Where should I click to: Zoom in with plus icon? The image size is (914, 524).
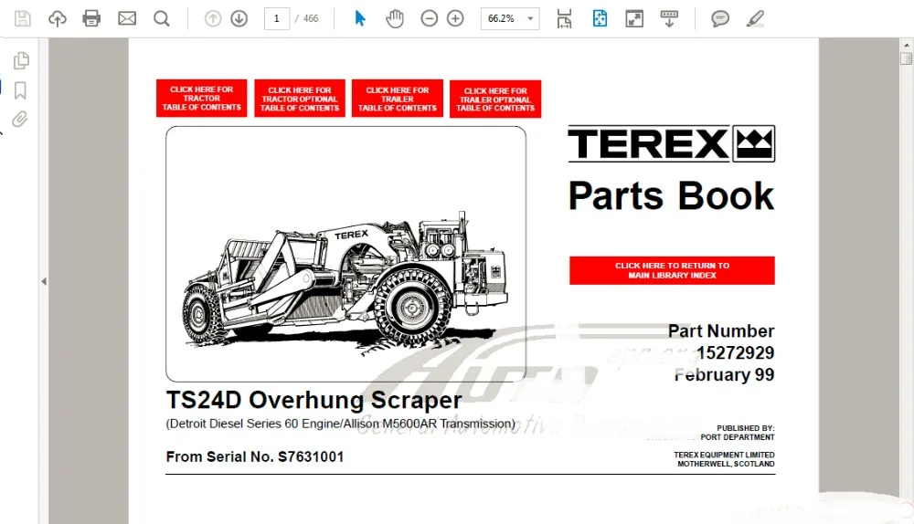click(x=455, y=18)
